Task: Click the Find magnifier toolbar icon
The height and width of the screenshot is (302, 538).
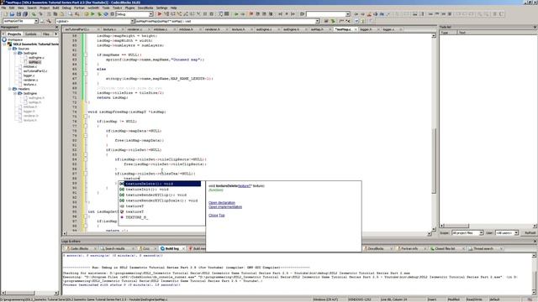Action: (x=71, y=14)
